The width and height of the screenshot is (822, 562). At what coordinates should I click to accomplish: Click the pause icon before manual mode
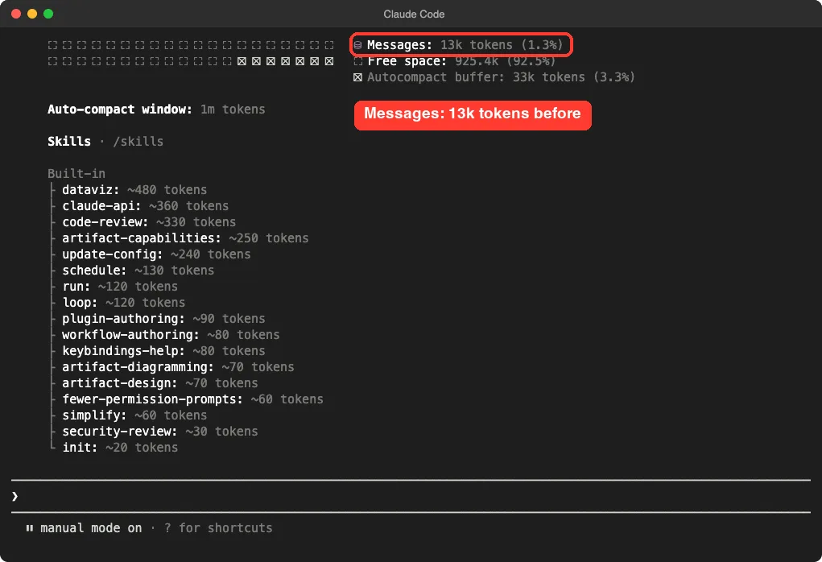[30, 528]
